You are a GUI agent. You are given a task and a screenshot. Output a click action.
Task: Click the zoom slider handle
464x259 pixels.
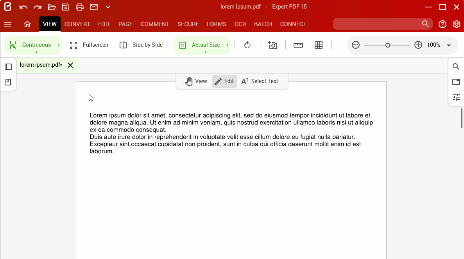388,45
